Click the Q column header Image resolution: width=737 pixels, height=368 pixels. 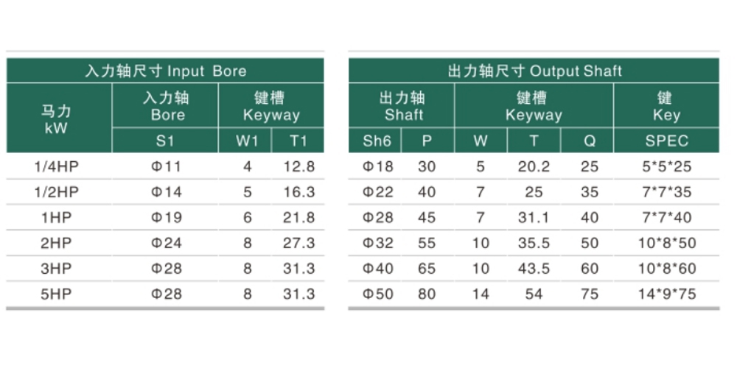click(587, 141)
